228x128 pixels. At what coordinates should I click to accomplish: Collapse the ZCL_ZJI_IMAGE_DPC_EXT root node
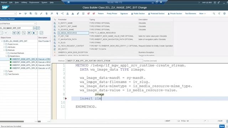(2, 41)
